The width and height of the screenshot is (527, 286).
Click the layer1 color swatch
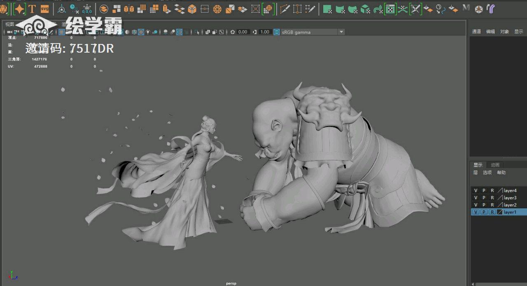pos(500,212)
